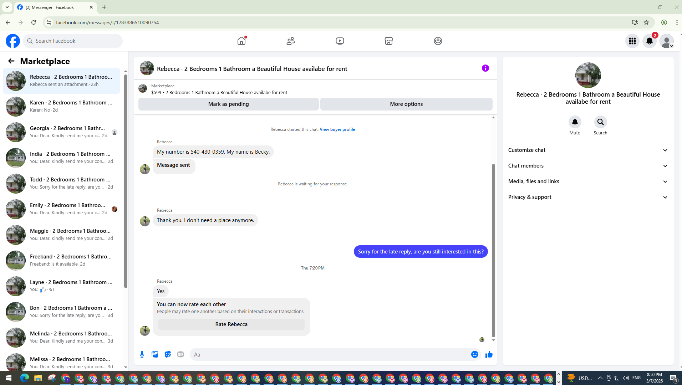Open Microsoft Edge from taskbar

25,378
